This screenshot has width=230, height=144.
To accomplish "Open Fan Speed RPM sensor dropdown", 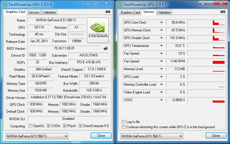I will click(161, 61).
